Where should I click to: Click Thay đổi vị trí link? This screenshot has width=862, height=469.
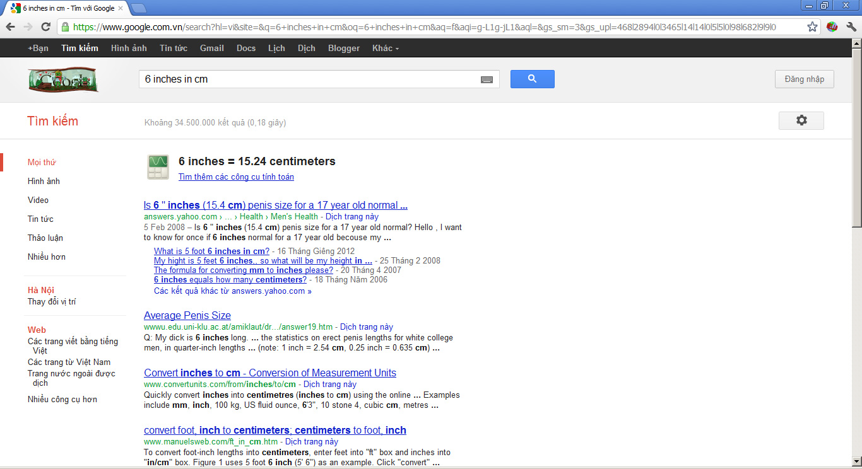[52, 301]
